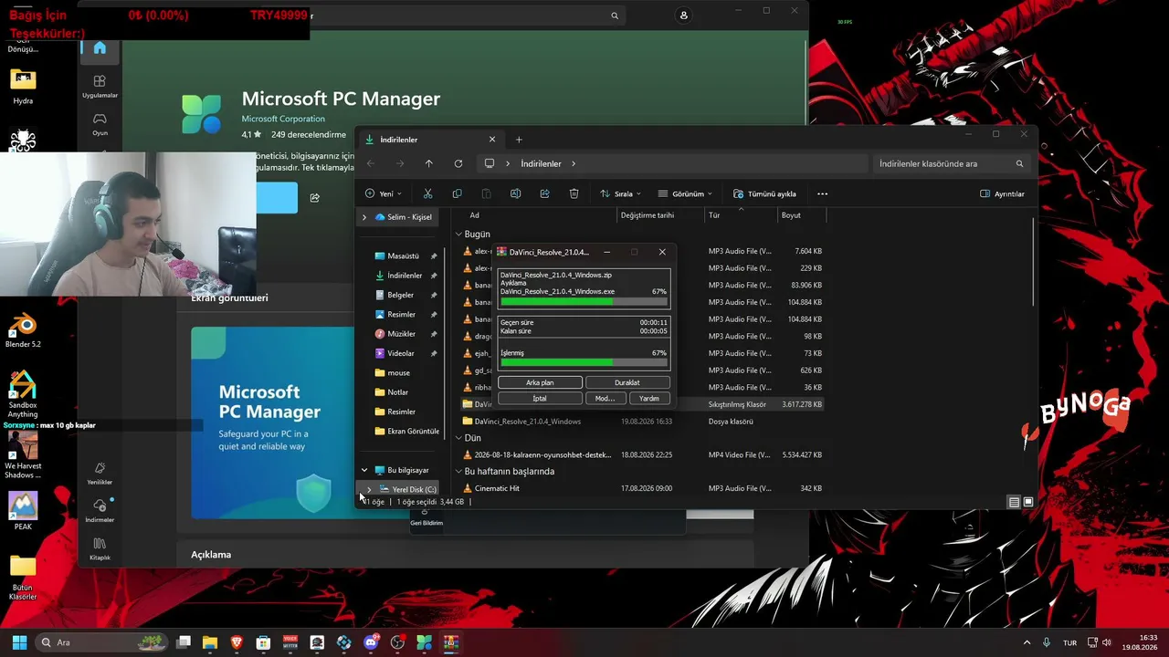
Task: Open Discord from the taskbar
Action: [371, 642]
